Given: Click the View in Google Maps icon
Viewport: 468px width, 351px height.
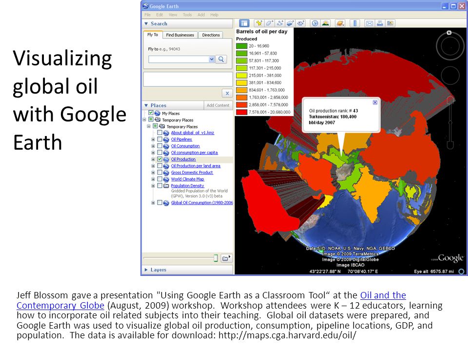Looking at the screenshot, I should point(390,23).
